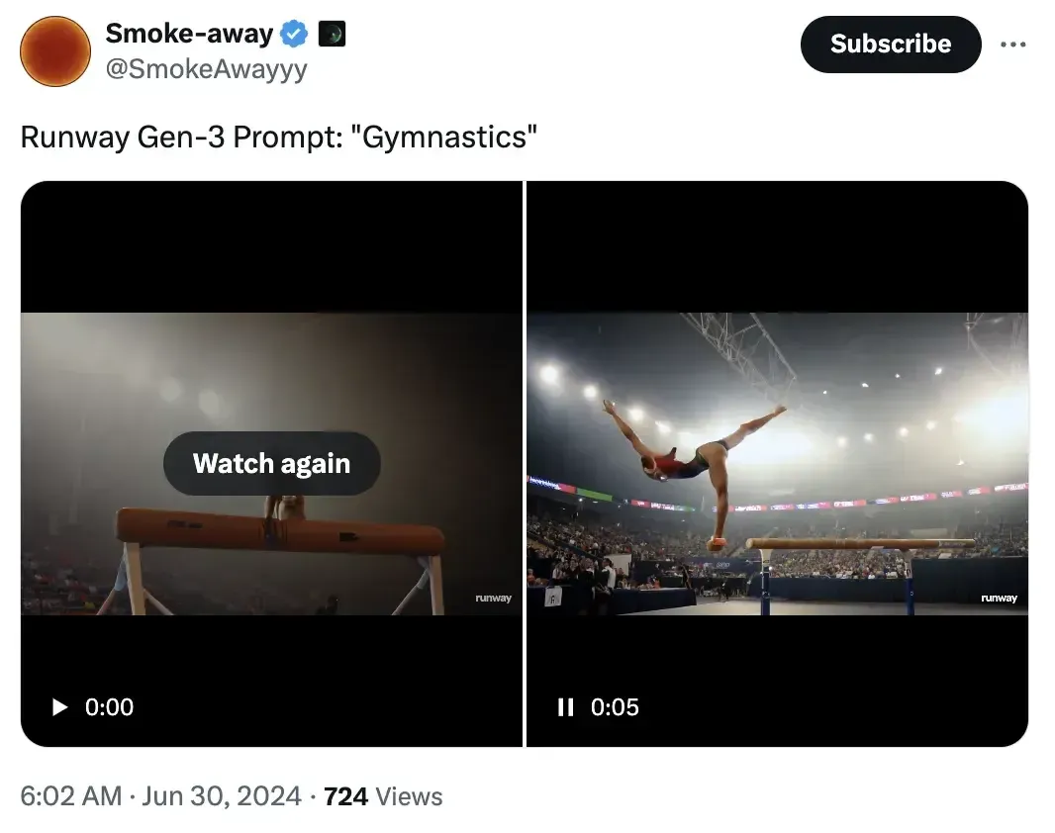Pause the right gymnastics video
The width and height of the screenshot is (1055, 833).
[x=566, y=707]
